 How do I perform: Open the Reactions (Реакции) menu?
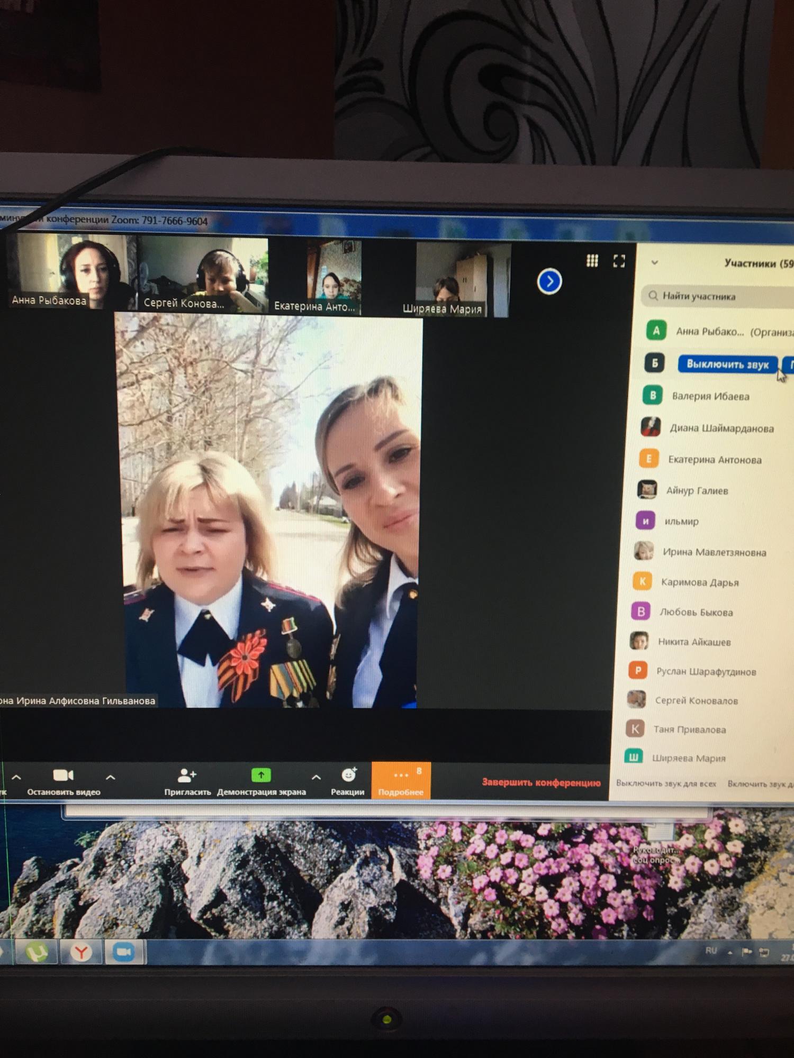pos(348,776)
